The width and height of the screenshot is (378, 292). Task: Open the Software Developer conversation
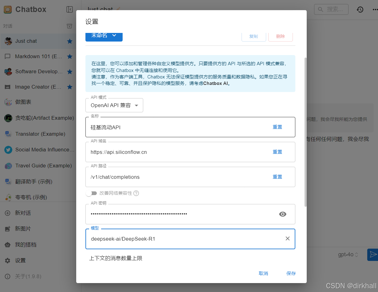[38, 71]
